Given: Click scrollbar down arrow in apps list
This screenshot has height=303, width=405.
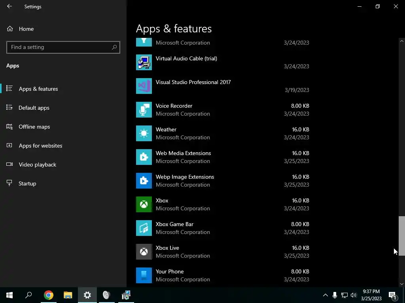Looking at the screenshot, I should [x=402, y=284].
